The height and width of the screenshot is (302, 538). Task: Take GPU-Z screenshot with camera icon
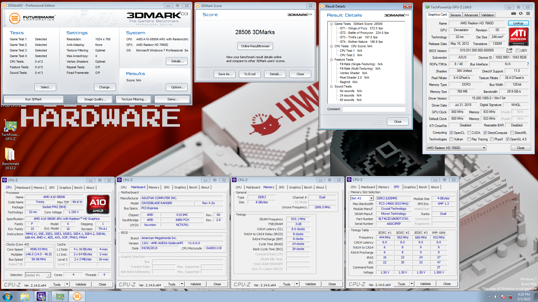point(513,13)
